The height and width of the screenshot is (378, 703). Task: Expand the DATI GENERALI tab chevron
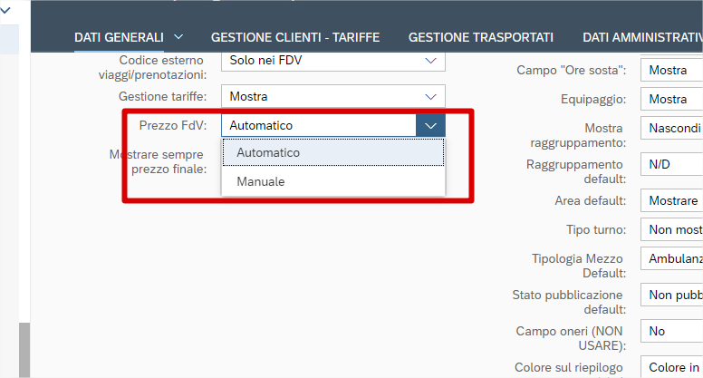pos(178,37)
